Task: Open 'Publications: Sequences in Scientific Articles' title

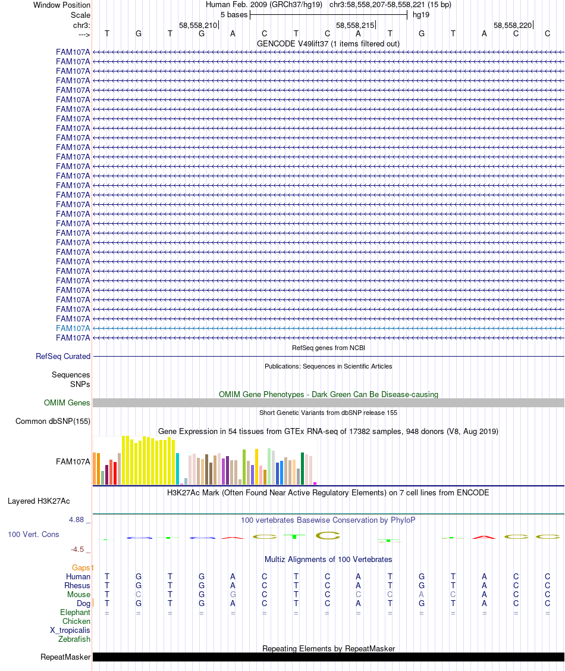Action: coord(328,366)
